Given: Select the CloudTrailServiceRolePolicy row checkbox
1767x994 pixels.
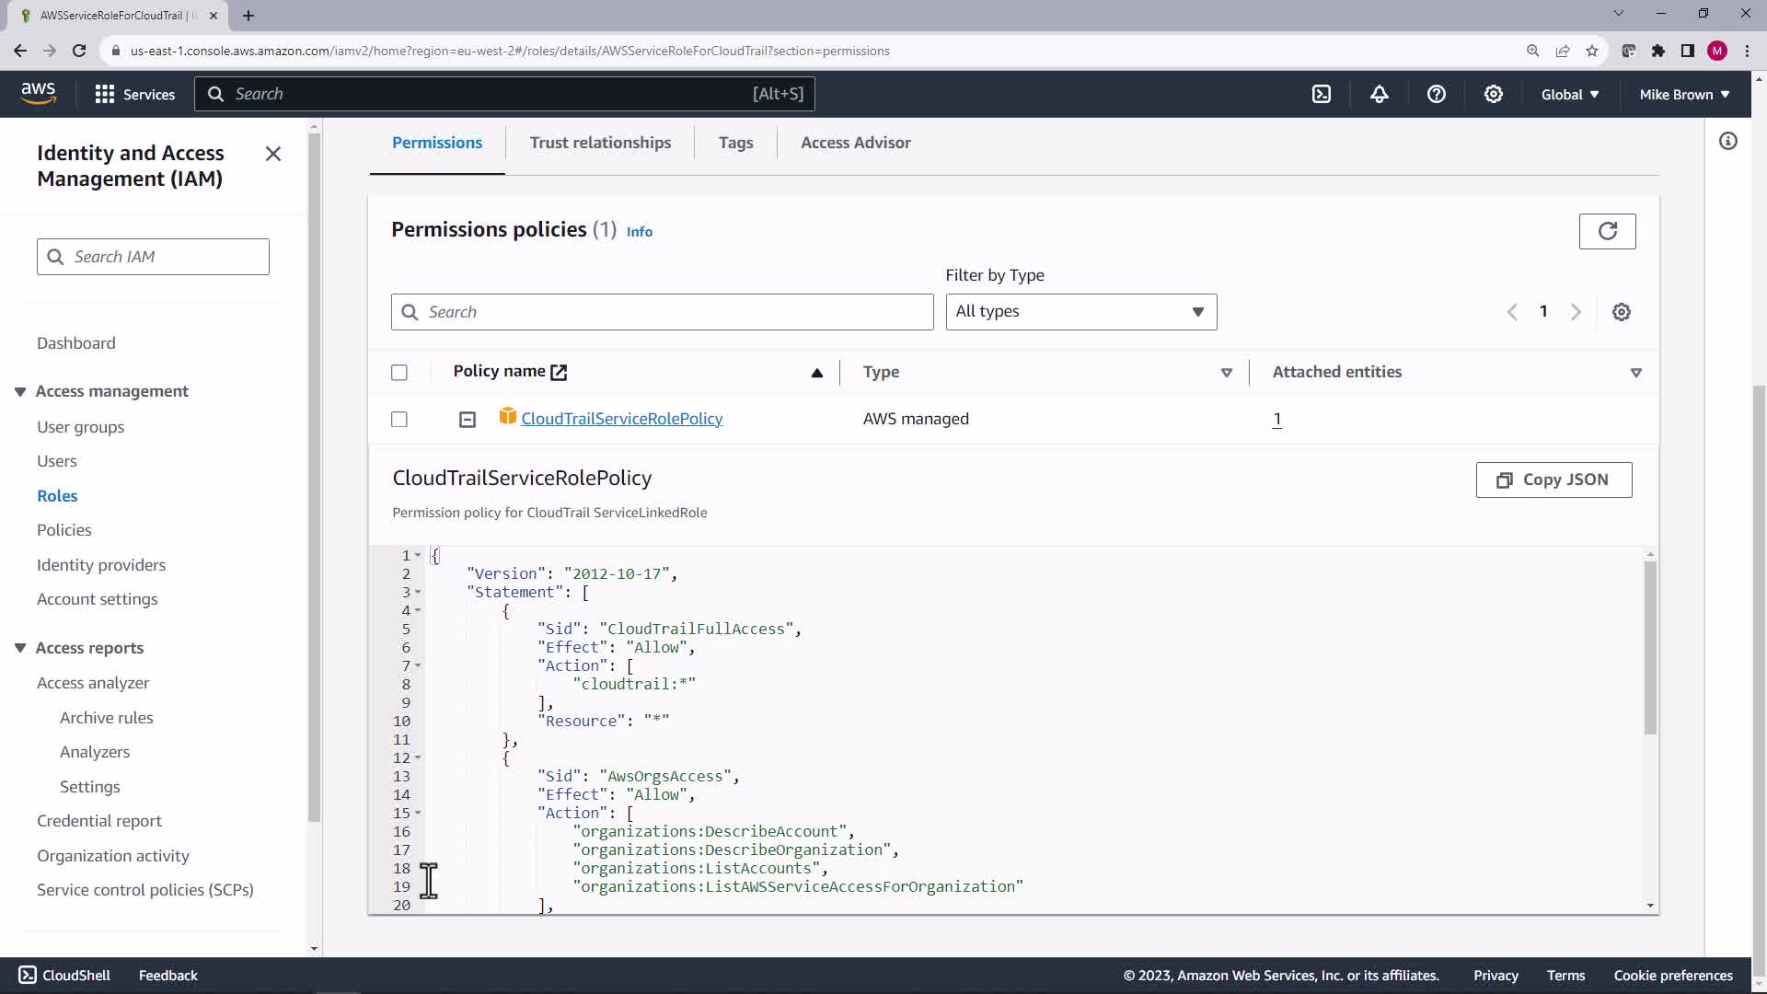Looking at the screenshot, I should [x=398, y=420].
